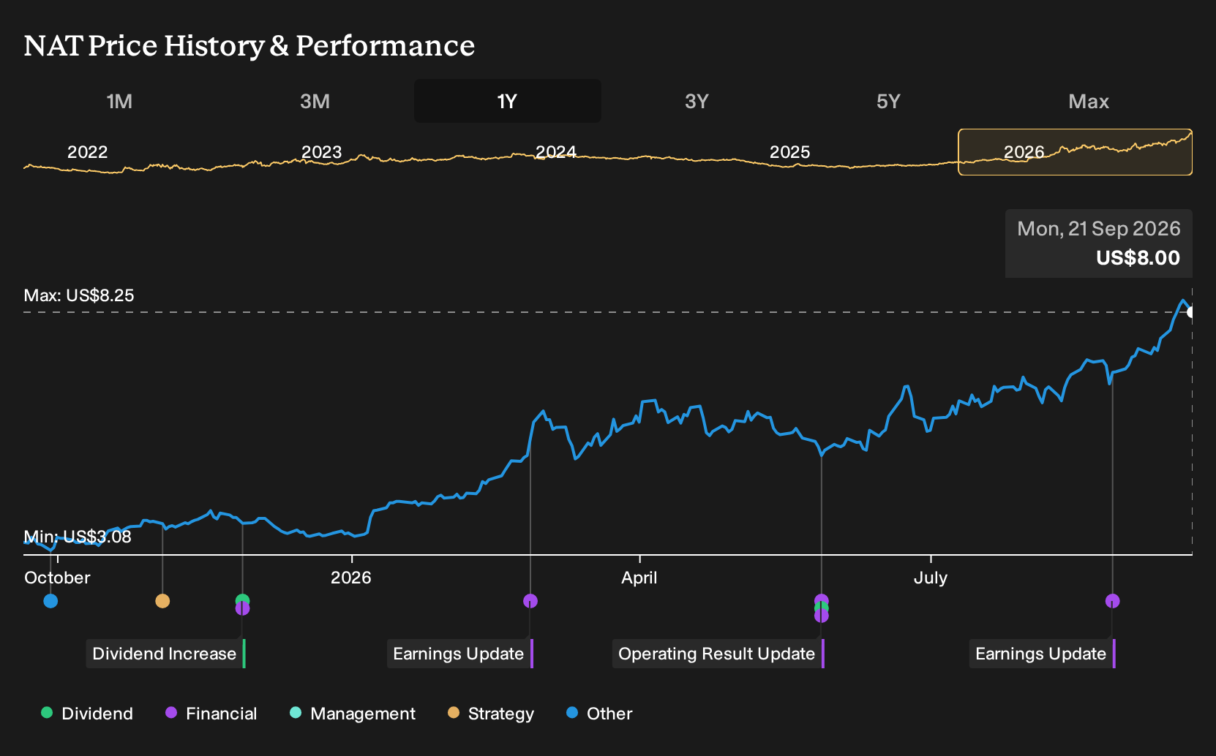Image resolution: width=1216 pixels, height=756 pixels.
Task: Toggle the Other legend filter
Action: [x=599, y=714]
